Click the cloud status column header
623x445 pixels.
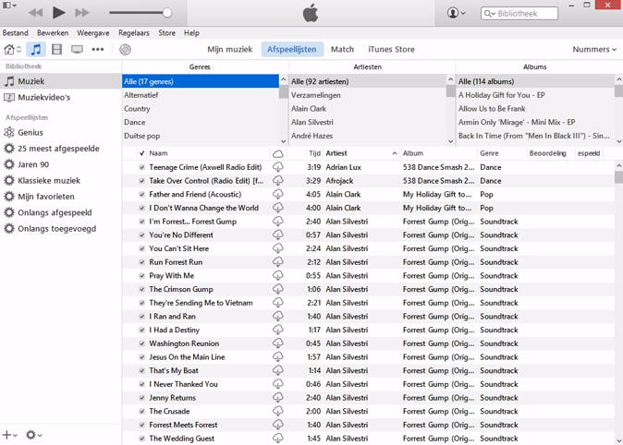click(x=278, y=153)
